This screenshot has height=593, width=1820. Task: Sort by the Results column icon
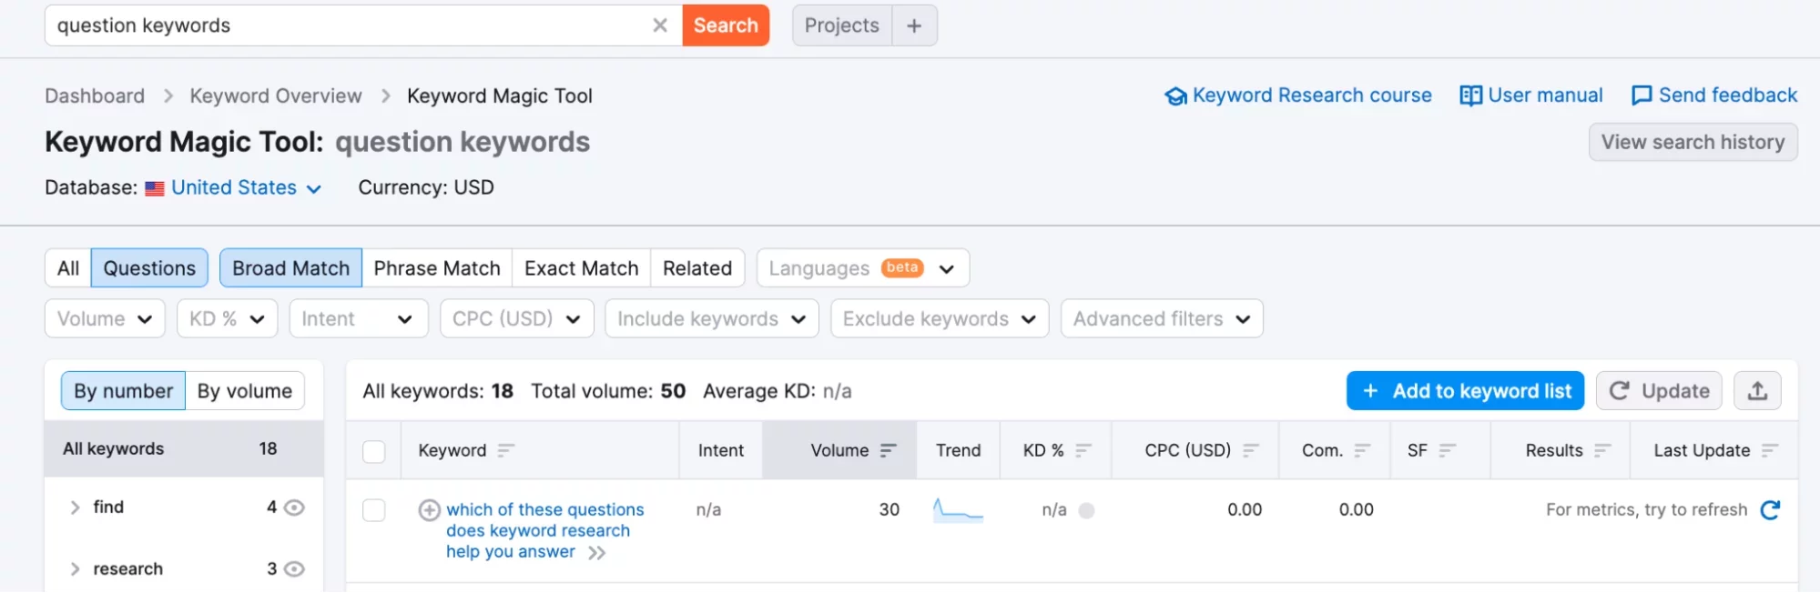coord(1602,450)
